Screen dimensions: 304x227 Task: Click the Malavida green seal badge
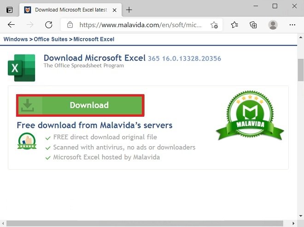[x=250, y=115]
